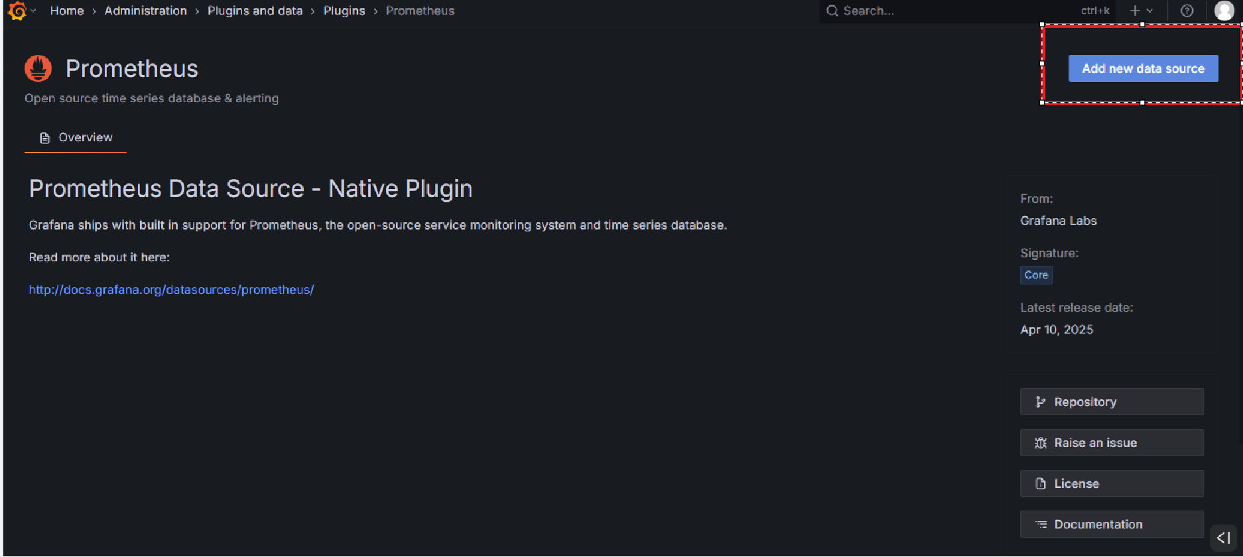Click the search magnifier icon

point(832,11)
